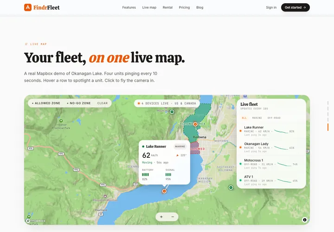The width and height of the screenshot is (334, 232).
Task: Filter fleet list by MARINE
Action: click(x=257, y=118)
